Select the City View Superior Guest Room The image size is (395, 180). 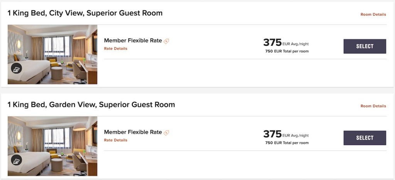click(365, 46)
